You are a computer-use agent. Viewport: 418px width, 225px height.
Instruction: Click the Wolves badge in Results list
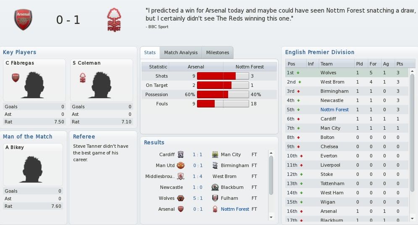tap(181, 198)
